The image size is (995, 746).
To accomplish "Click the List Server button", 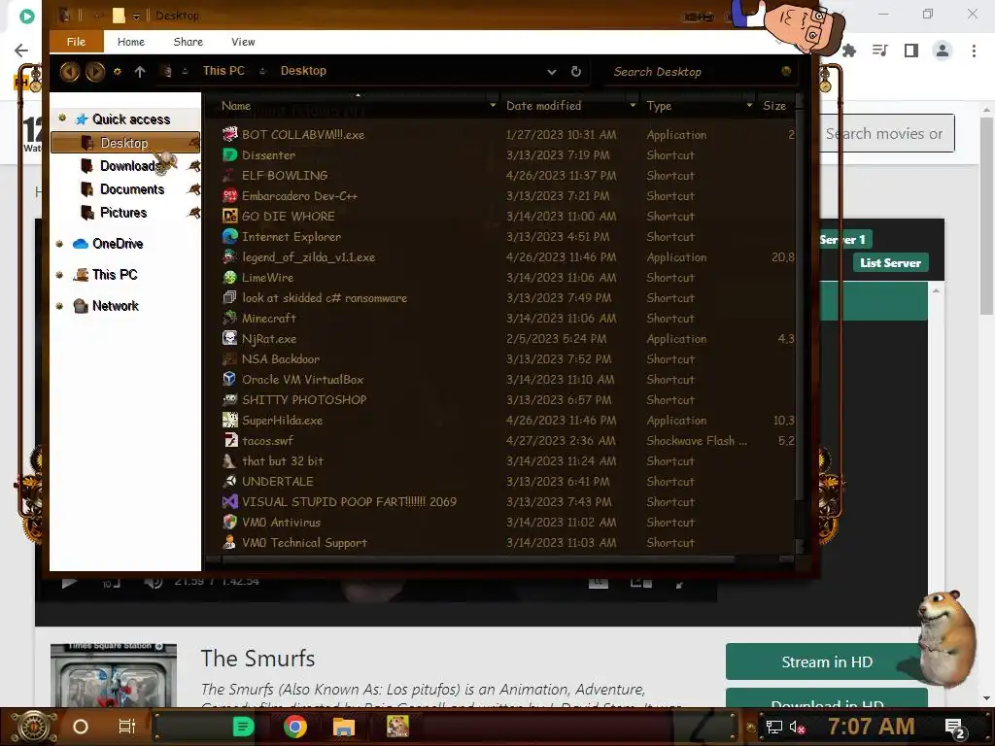I will tap(890, 262).
